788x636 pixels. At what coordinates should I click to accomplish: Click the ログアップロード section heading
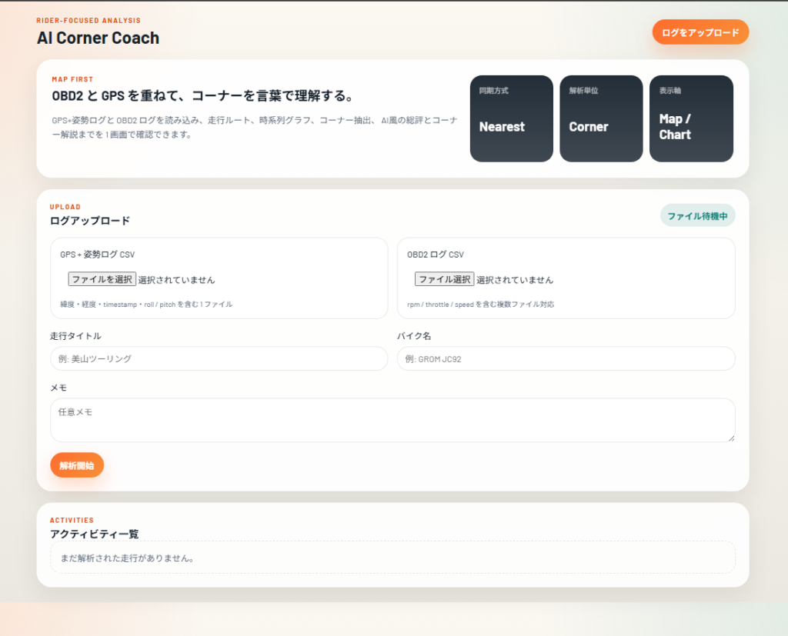click(x=89, y=221)
